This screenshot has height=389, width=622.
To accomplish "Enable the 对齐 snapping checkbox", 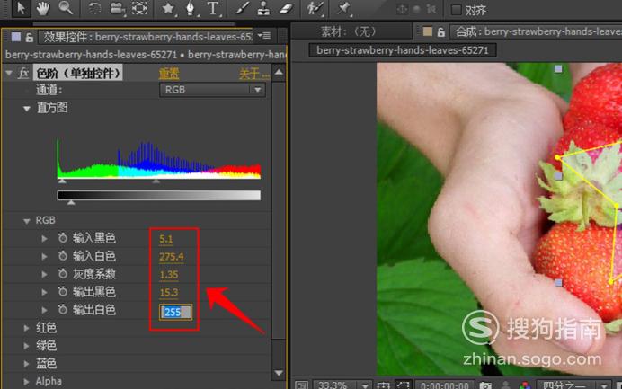I will (x=457, y=10).
